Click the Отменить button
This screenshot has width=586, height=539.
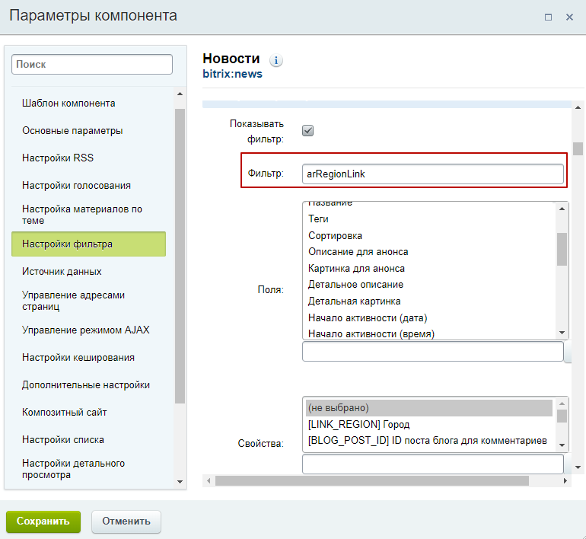(x=126, y=521)
